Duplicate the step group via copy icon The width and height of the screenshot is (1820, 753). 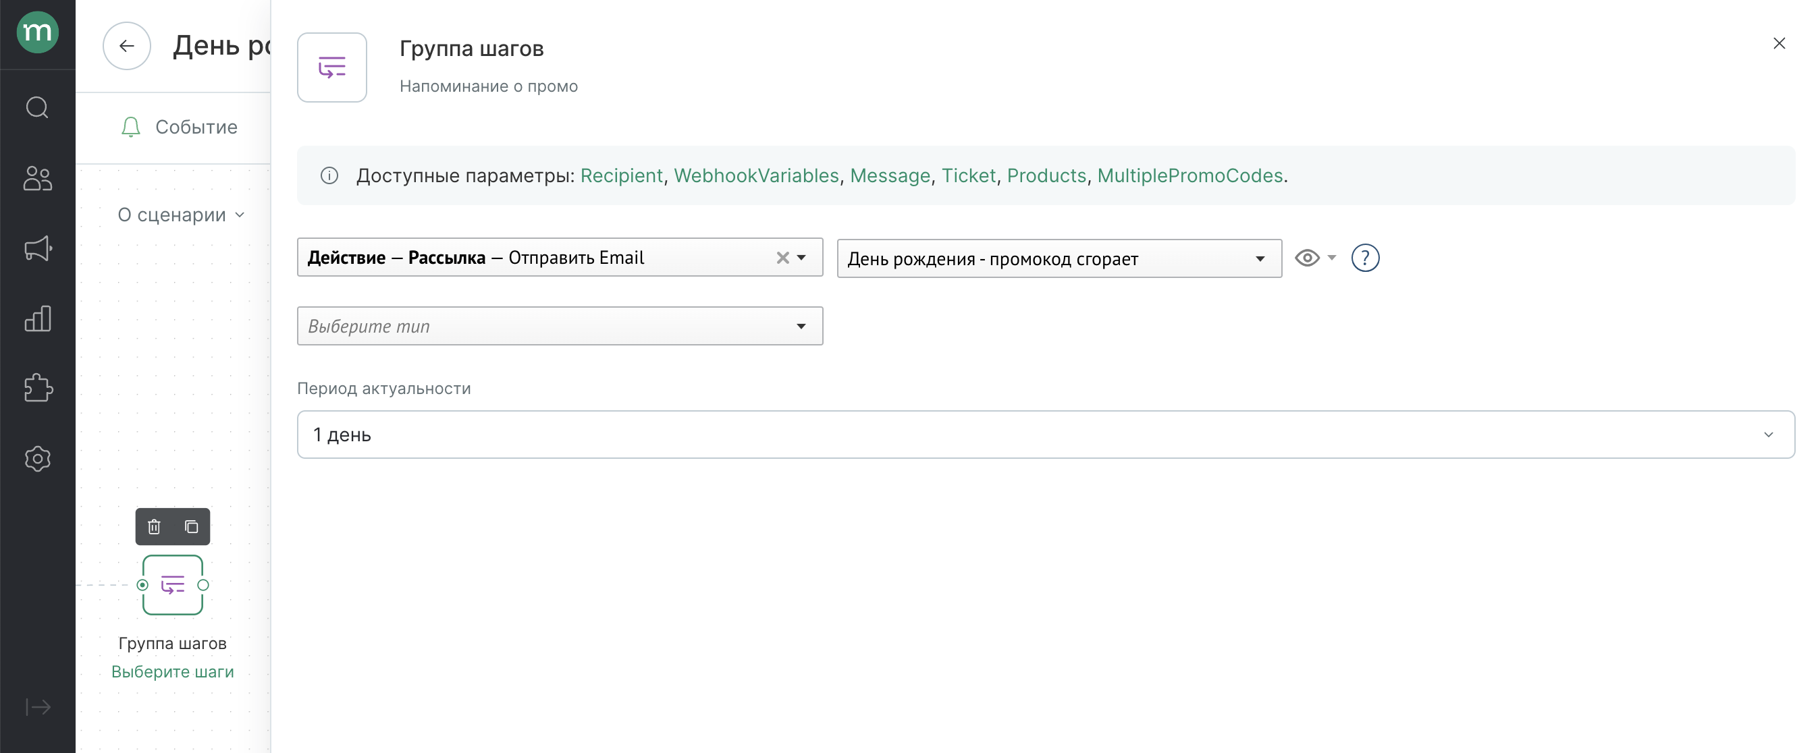point(192,526)
